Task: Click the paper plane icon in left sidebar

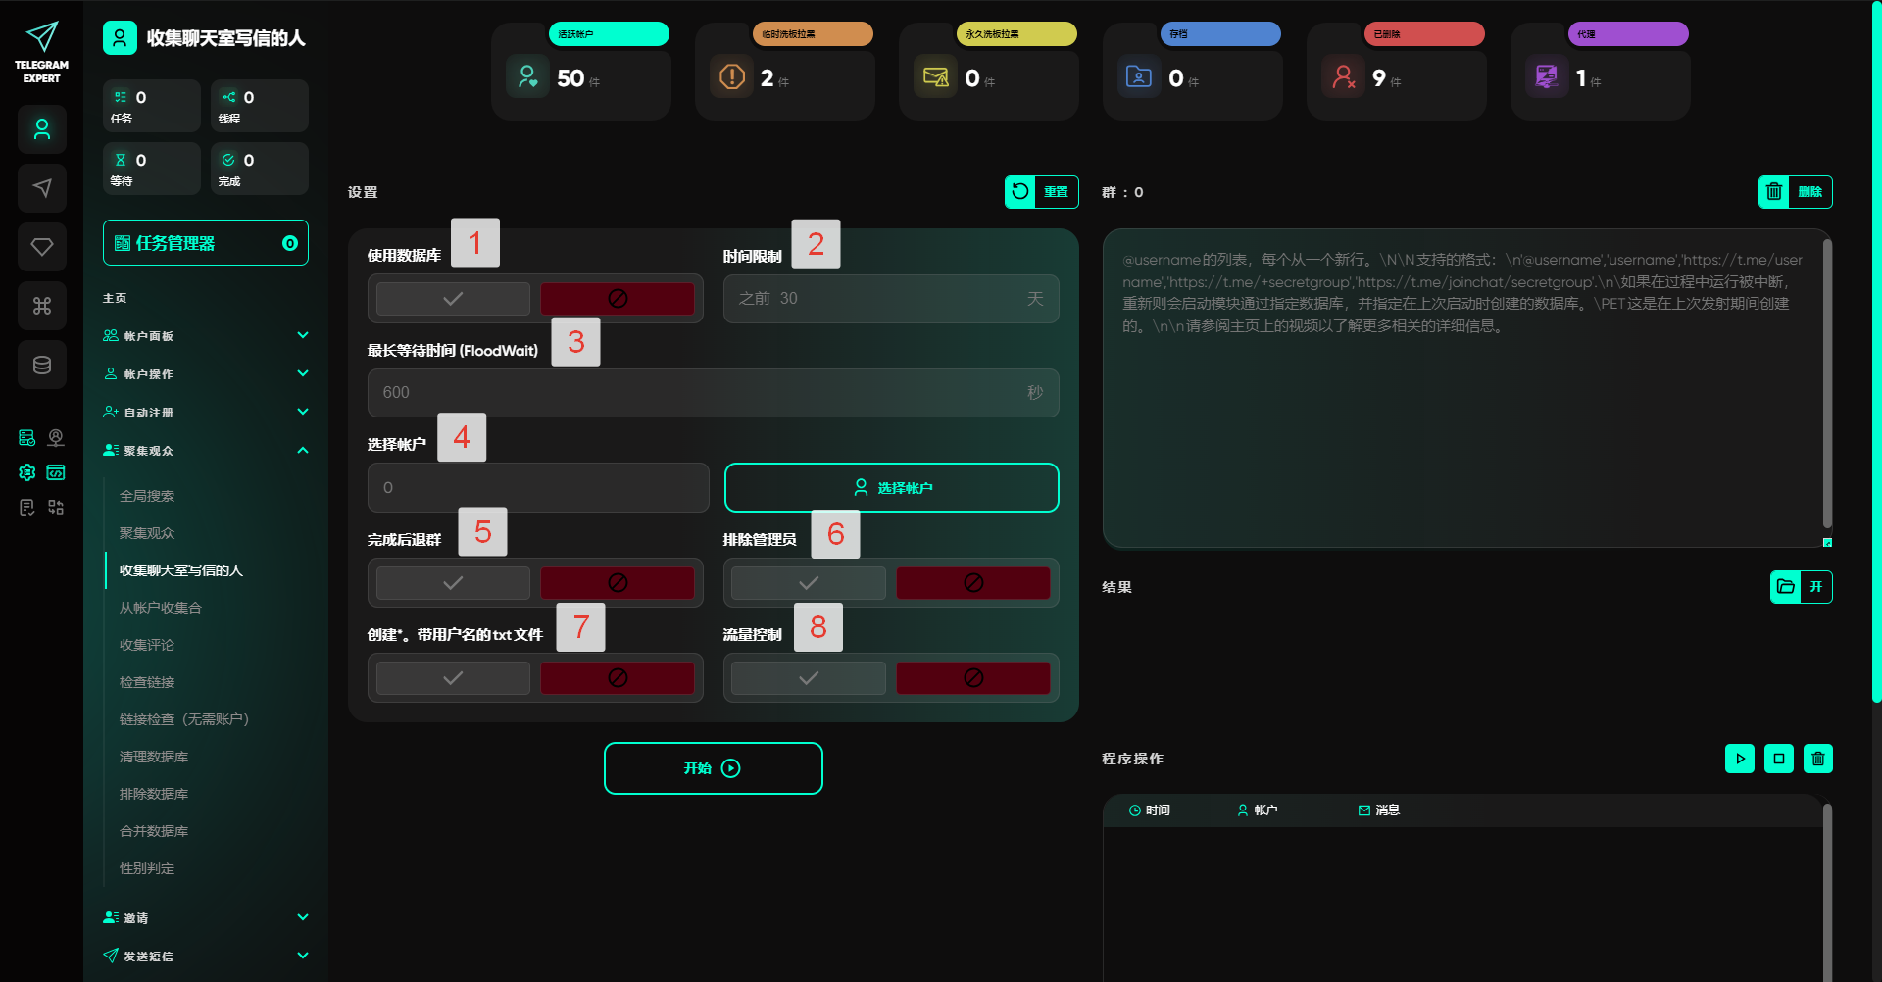Action: (x=42, y=188)
